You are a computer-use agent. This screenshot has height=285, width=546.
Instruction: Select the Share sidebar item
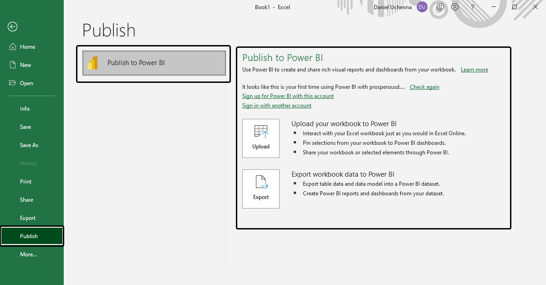26,200
